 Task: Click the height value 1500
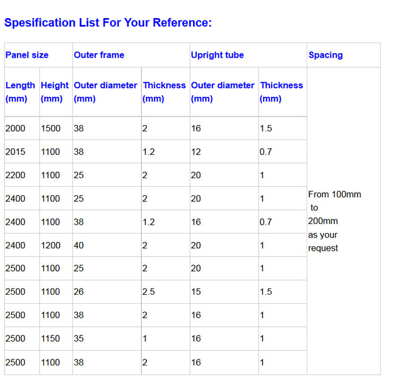[x=50, y=128]
